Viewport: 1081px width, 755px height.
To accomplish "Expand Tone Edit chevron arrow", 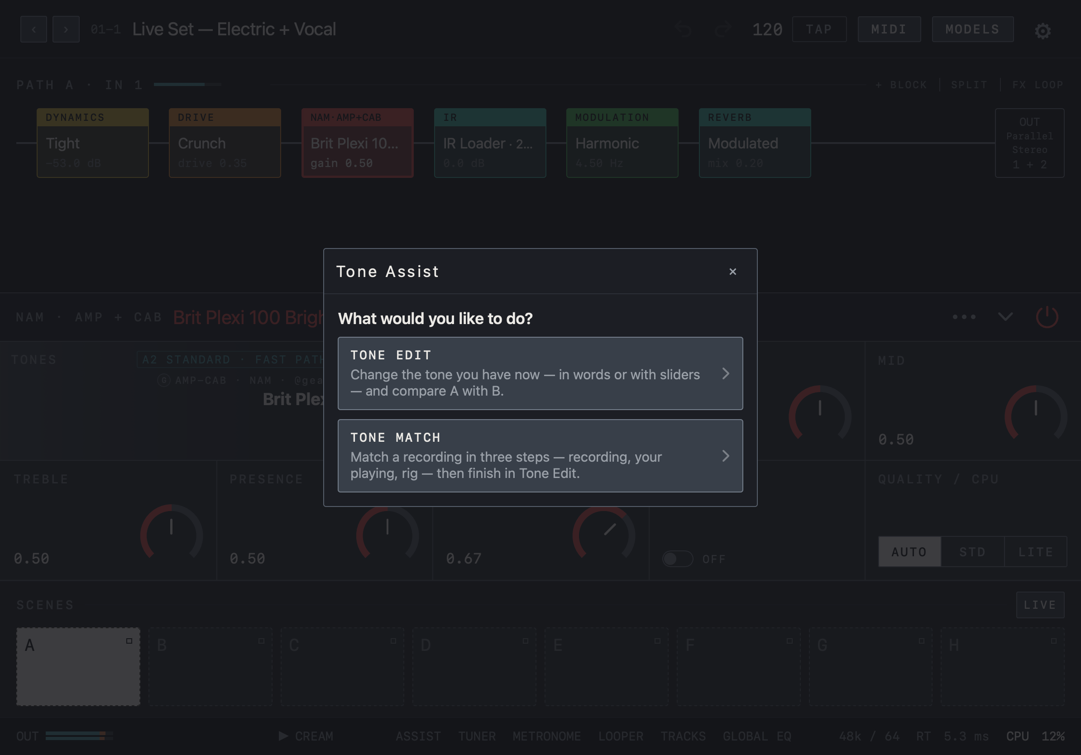I will click(726, 373).
